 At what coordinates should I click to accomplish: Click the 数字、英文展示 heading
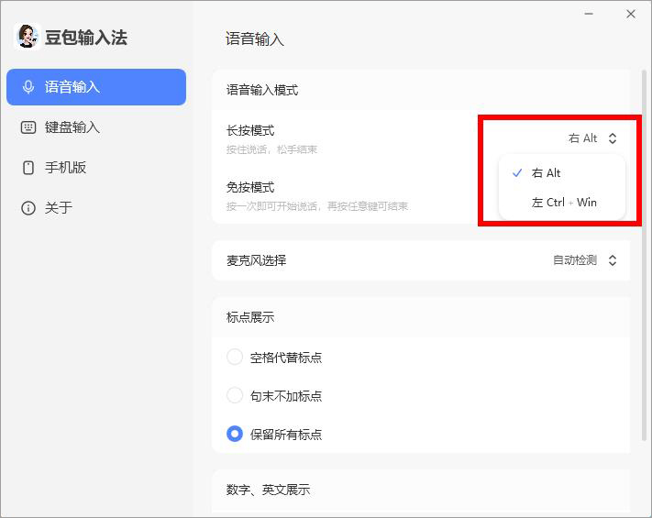tap(268, 490)
